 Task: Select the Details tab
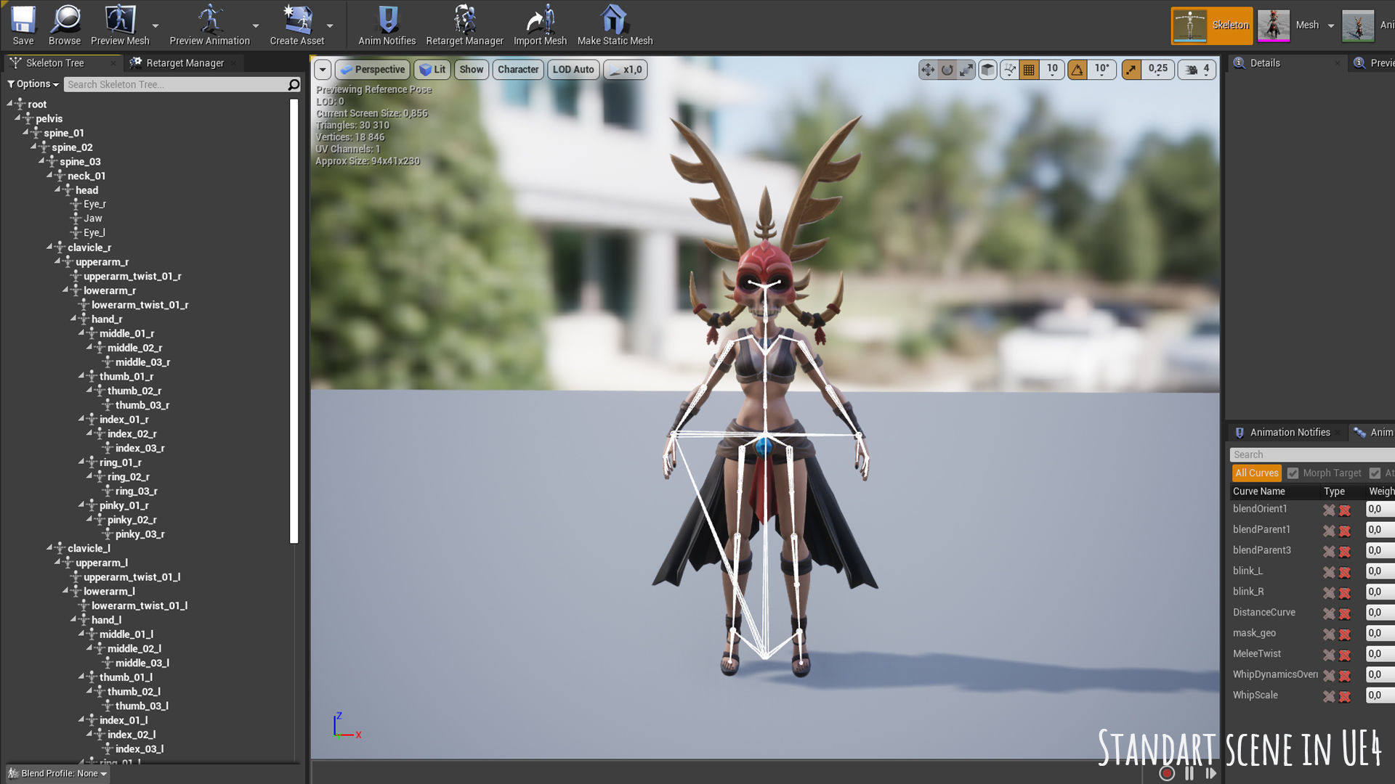[1265, 63]
